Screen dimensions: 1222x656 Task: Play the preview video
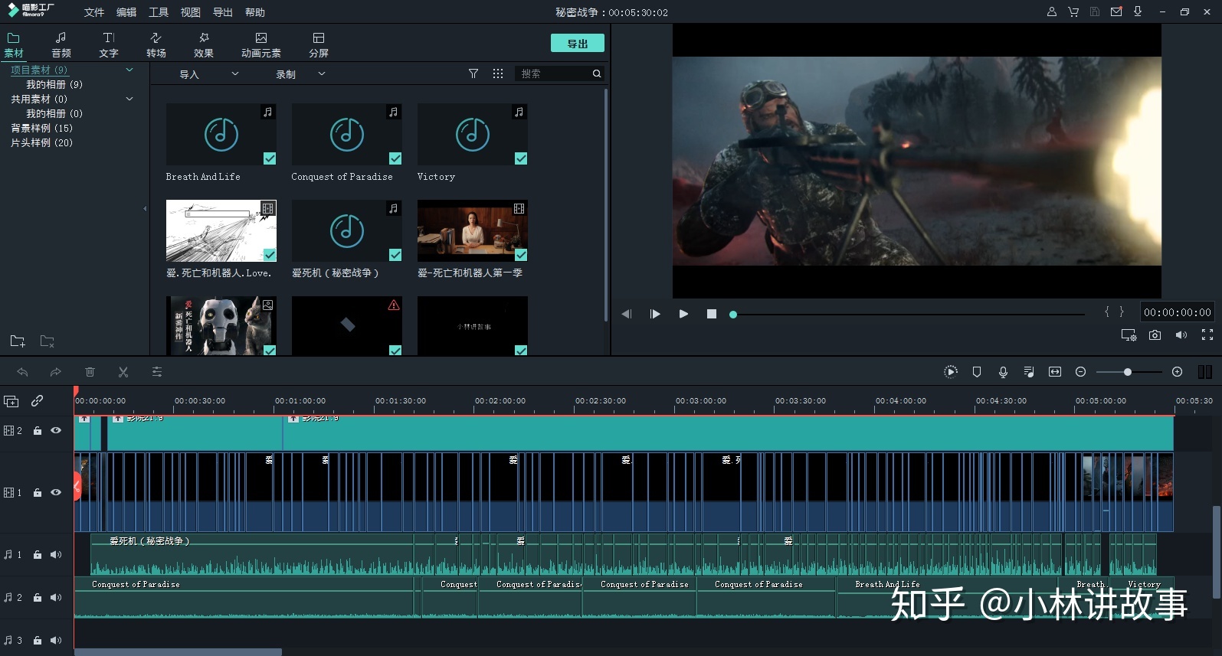tap(683, 314)
